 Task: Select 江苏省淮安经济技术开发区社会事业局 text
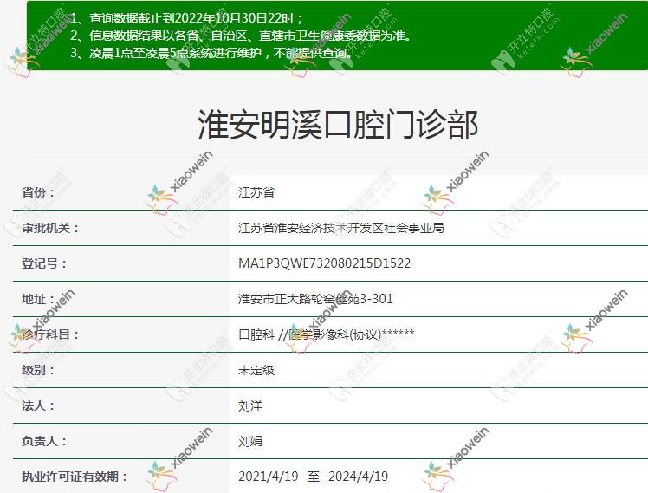click(341, 228)
